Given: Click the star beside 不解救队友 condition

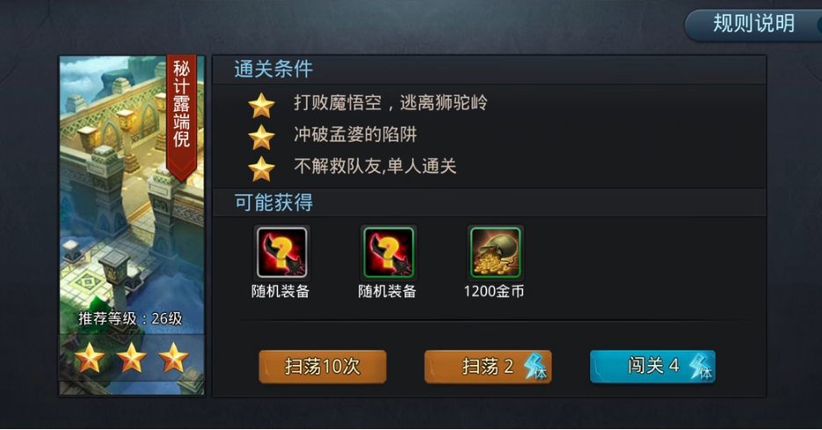Looking at the screenshot, I should 261,169.
